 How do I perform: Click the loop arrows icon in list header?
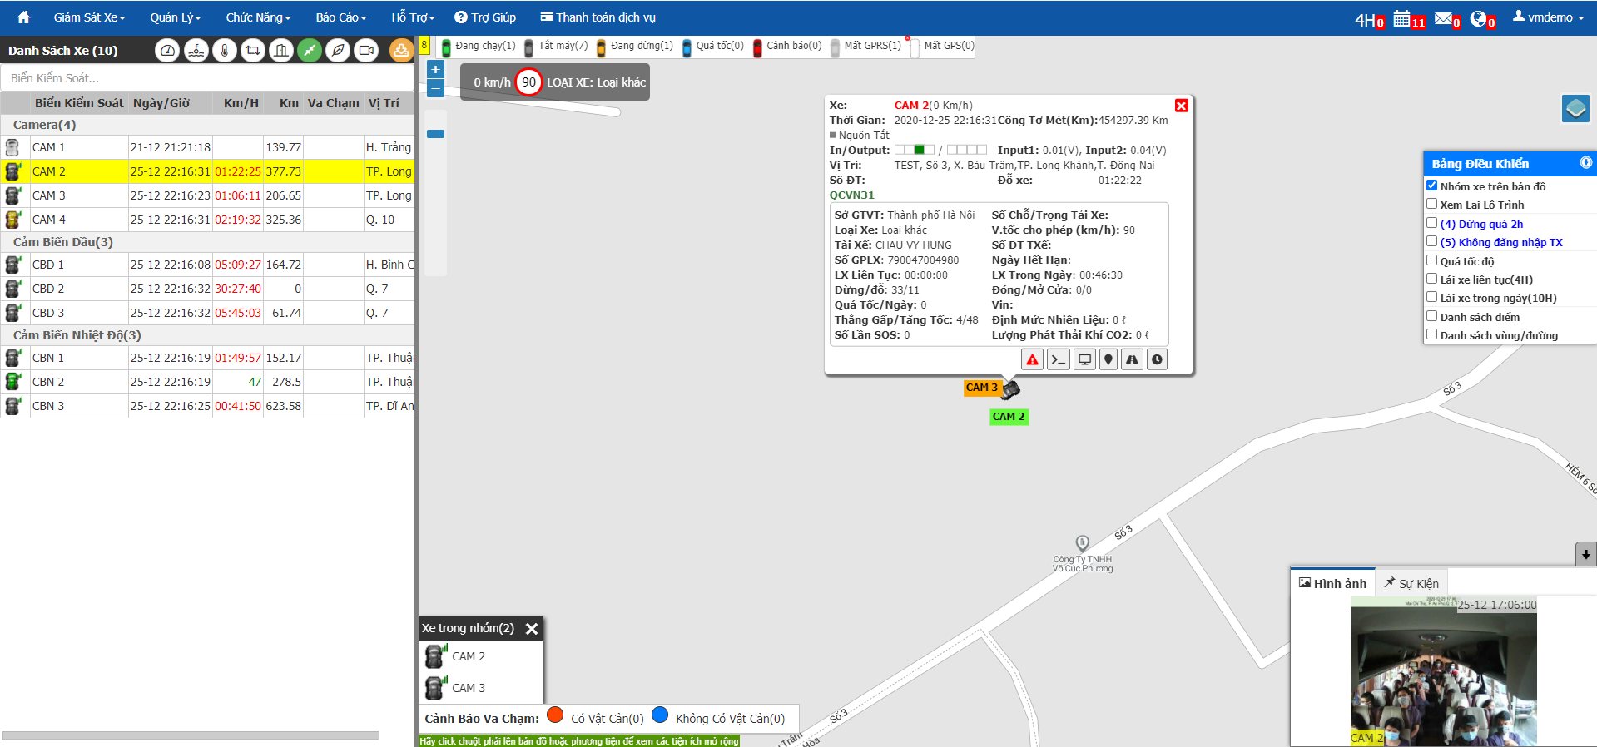253,51
